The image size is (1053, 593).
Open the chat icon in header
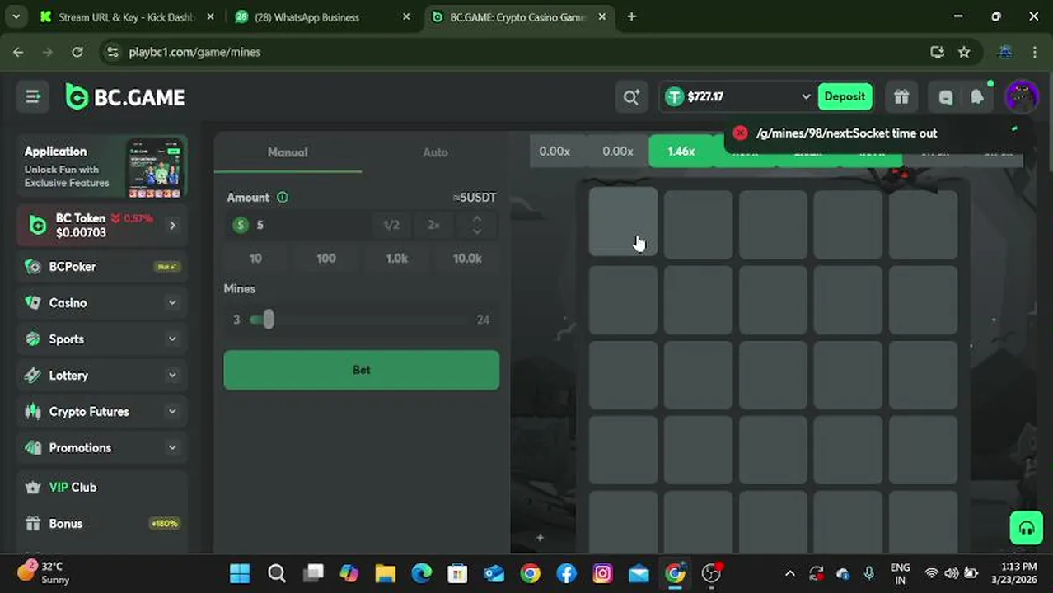tap(946, 97)
